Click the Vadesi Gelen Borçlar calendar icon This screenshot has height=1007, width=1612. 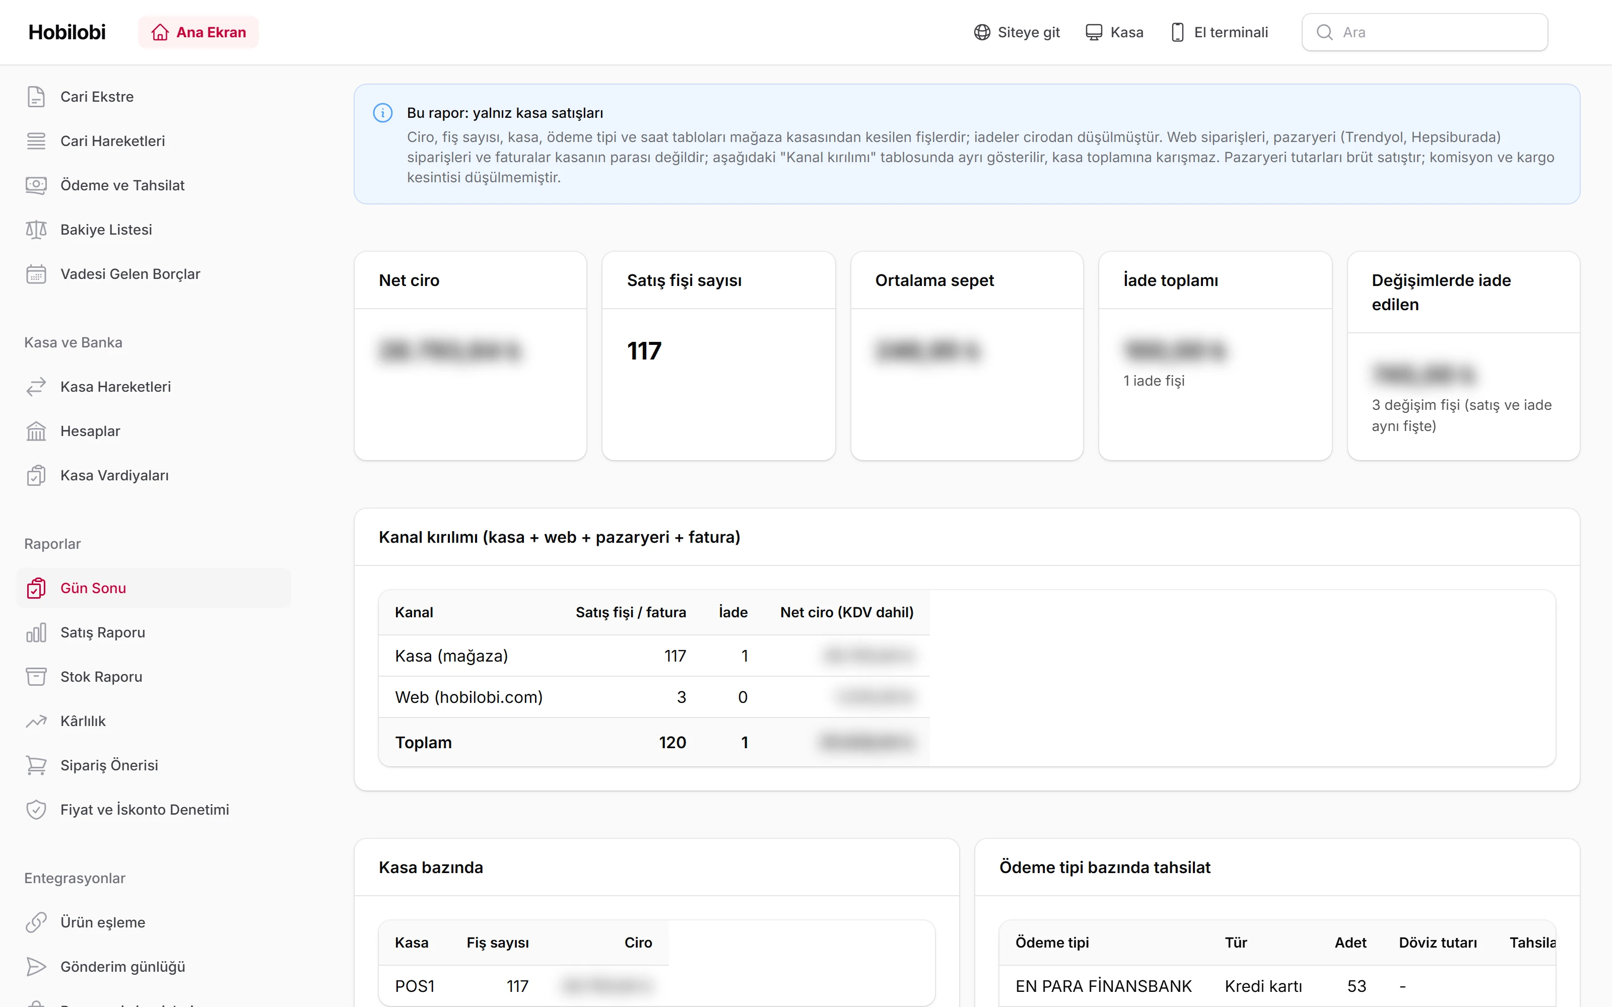pos(36,274)
